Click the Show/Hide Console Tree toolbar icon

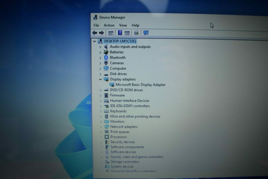pyautogui.click(x=111, y=33)
